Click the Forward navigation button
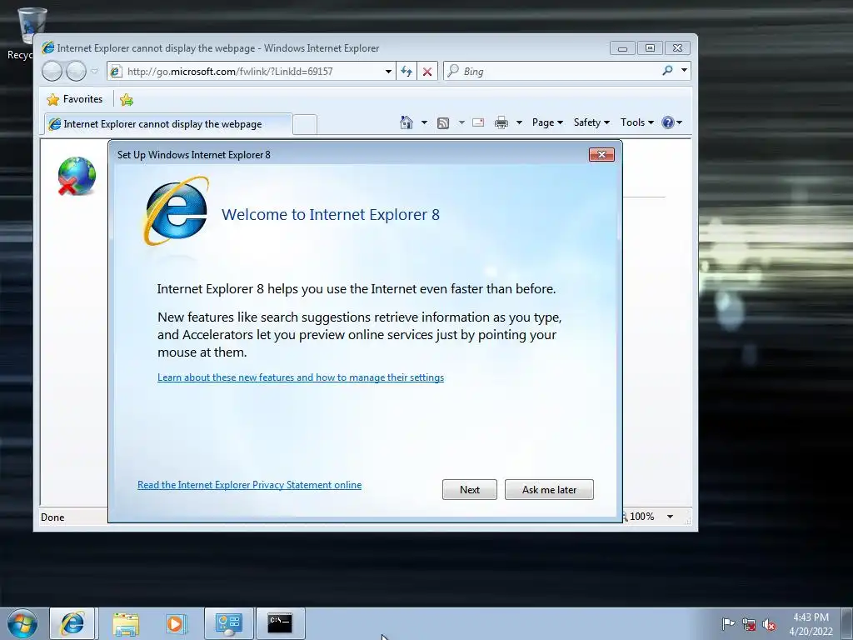This screenshot has width=853, height=640. 76,72
